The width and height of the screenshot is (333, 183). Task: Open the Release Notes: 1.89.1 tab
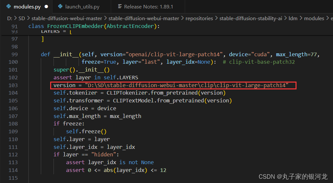148,7
